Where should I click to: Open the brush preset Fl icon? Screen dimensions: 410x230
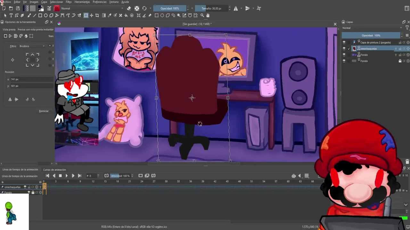pyautogui.click(x=57, y=8)
